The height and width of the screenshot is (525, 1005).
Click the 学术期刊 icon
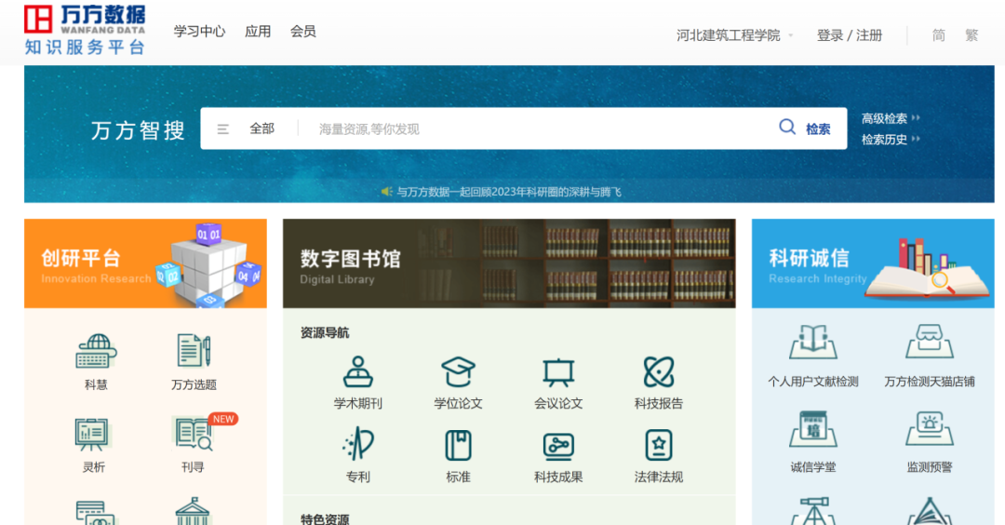coord(357,371)
